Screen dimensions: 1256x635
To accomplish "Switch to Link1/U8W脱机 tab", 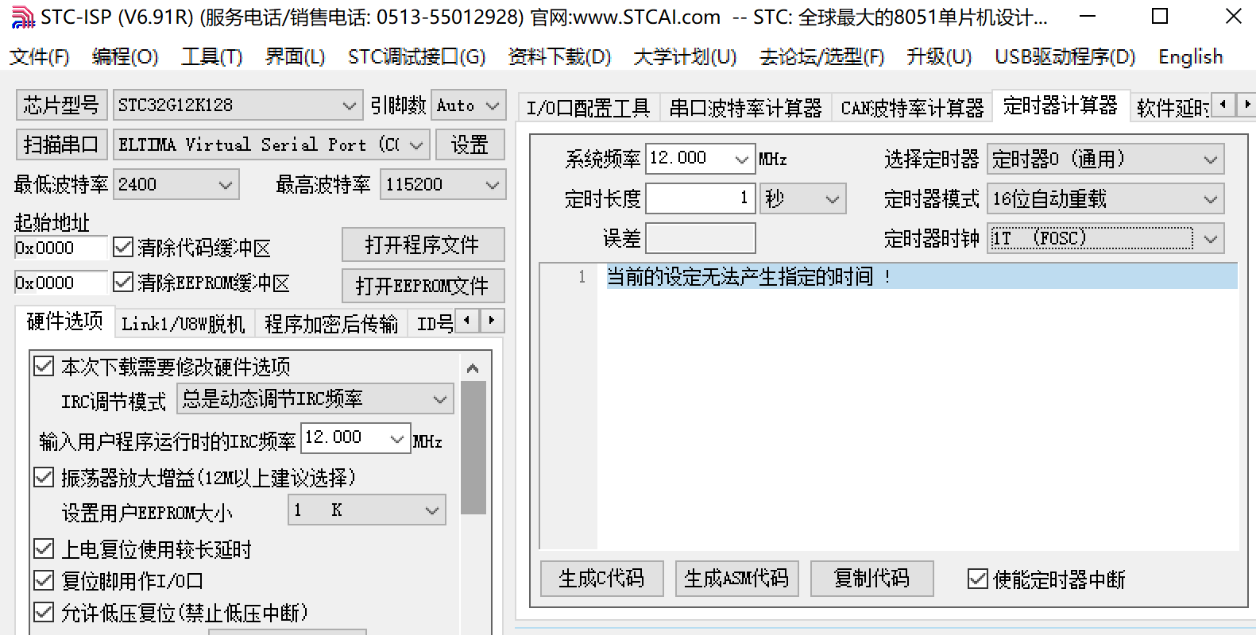I will pos(183,323).
